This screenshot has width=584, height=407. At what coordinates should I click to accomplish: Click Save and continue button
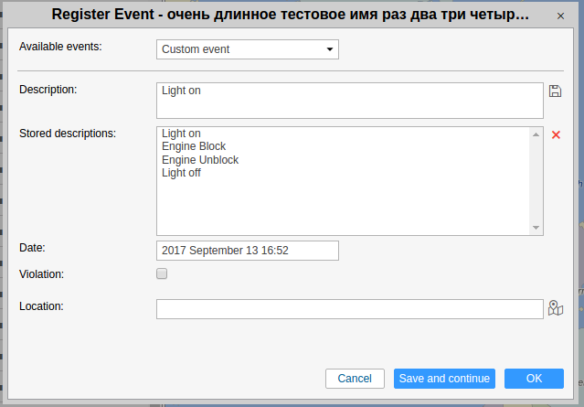click(x=444, y=379)
